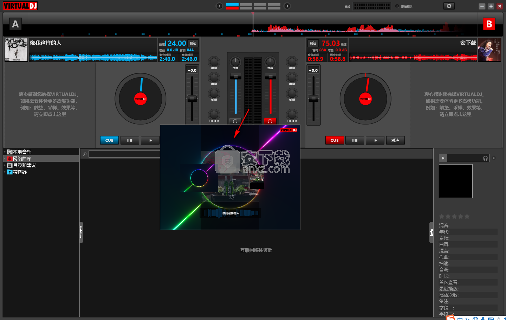This screenshot has height=320, width=506.
Task: Expand the 筛选器 tree node
Action: pos(5,172)
